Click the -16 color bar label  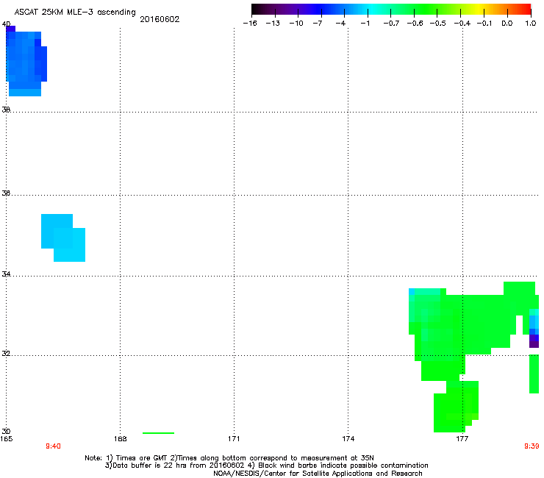(x=250, y=24)
